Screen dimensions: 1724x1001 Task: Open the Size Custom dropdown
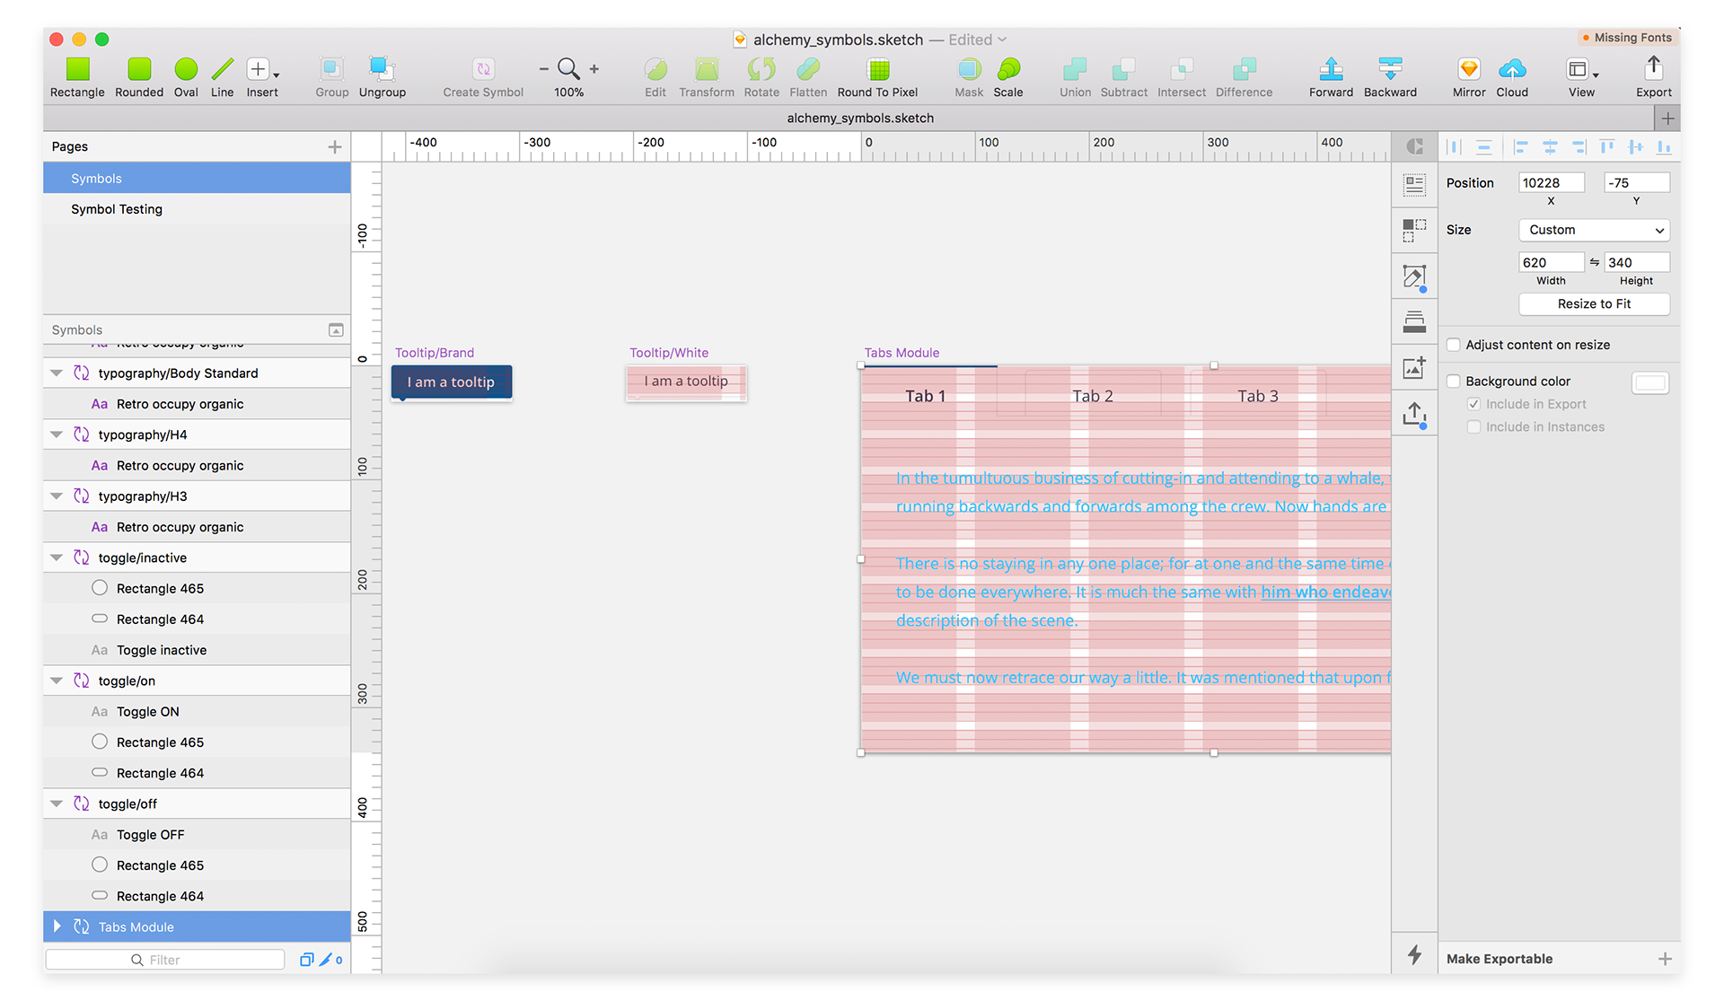pos(1594,230)
